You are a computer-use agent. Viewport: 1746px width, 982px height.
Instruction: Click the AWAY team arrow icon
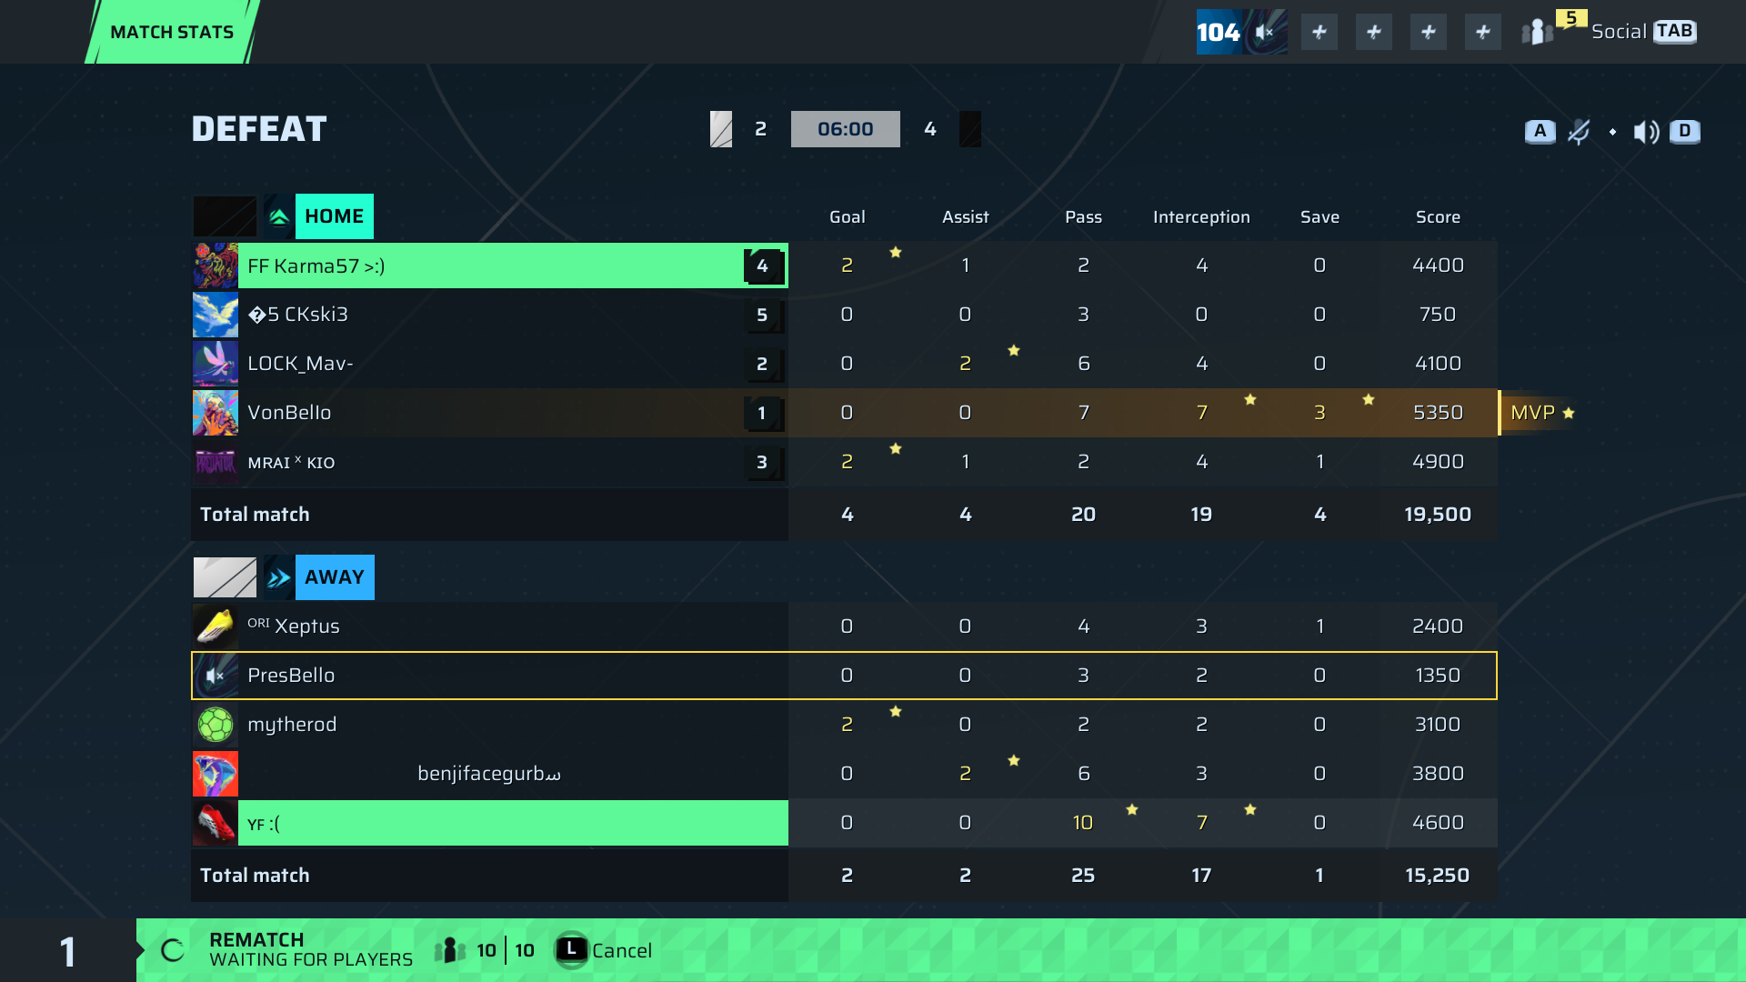click(x=279, y=577)
